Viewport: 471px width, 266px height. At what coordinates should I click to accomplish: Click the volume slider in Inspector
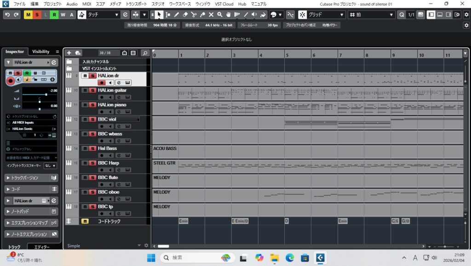(39, 94)
